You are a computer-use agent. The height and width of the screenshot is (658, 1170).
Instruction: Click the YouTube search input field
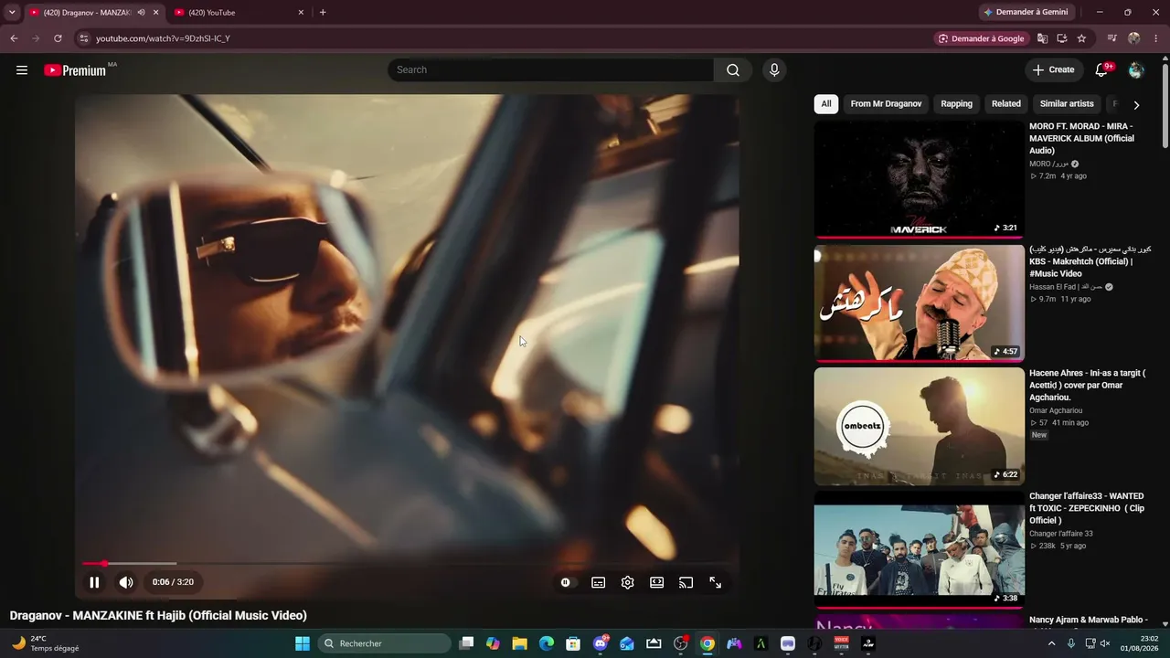tap(550, 70)
